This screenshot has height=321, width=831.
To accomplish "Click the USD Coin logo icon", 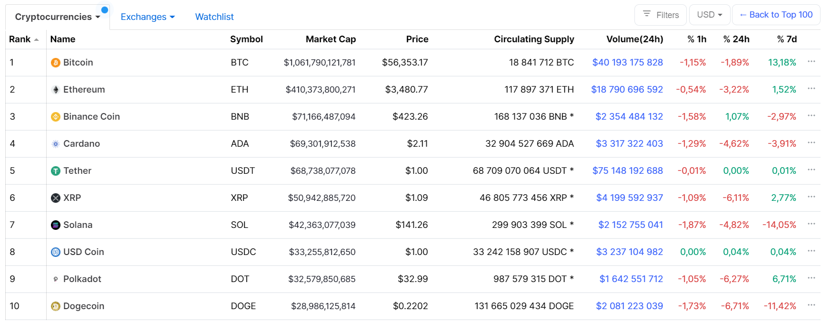I will 56,252.
